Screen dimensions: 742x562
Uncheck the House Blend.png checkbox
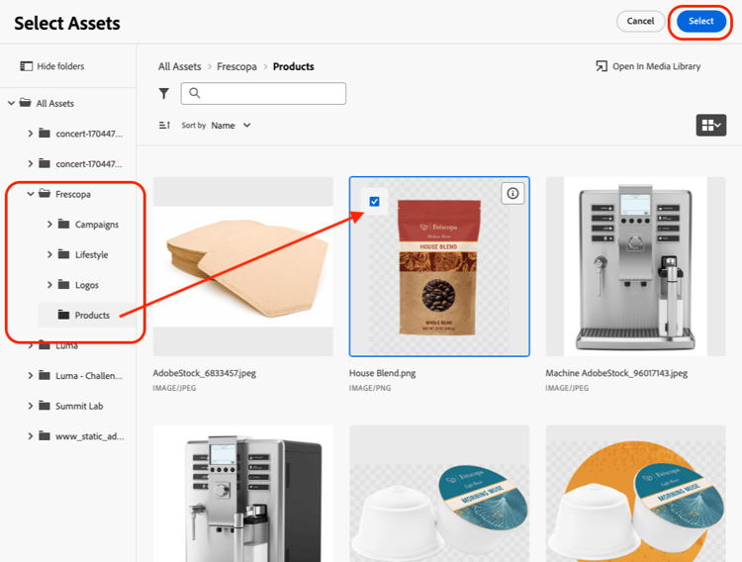(374, 202)
